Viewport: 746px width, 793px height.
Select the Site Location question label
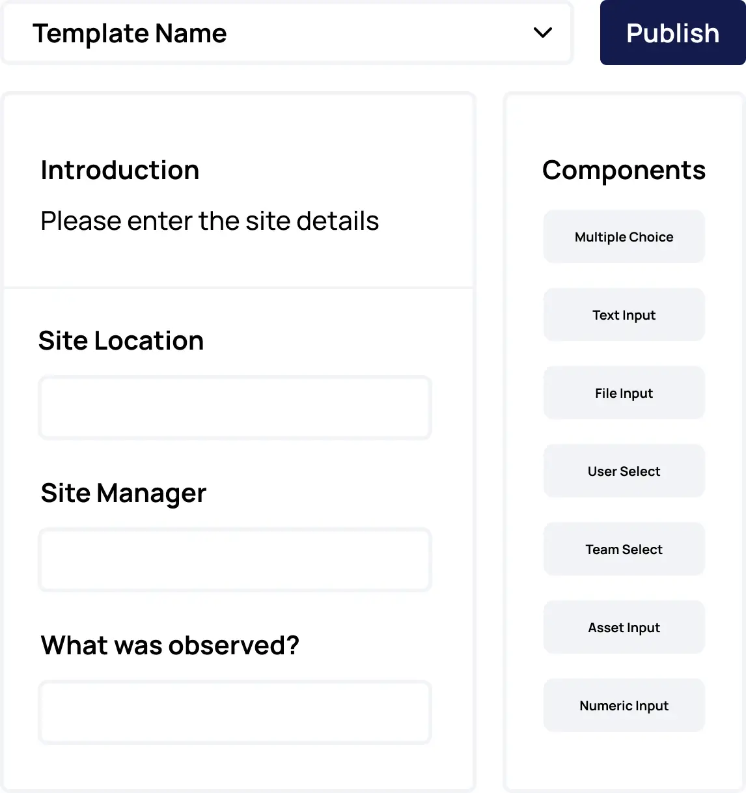coord(121,341)
